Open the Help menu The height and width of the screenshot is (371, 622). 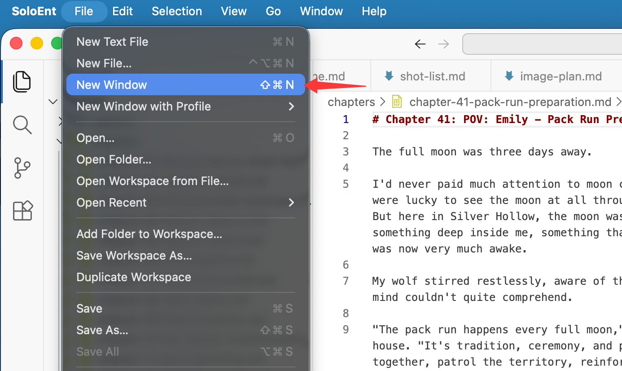pyautogui.click(x=374, y=11)
